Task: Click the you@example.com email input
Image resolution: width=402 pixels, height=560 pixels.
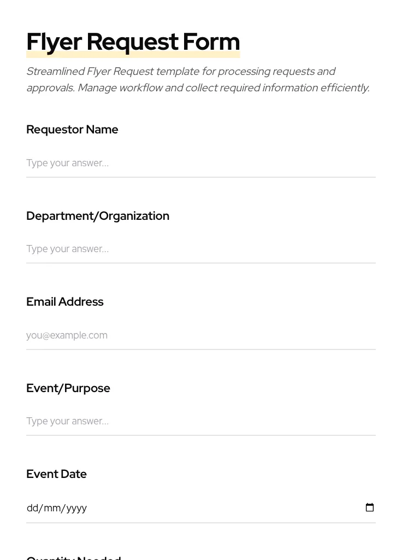Action: (x=200, y=335)
